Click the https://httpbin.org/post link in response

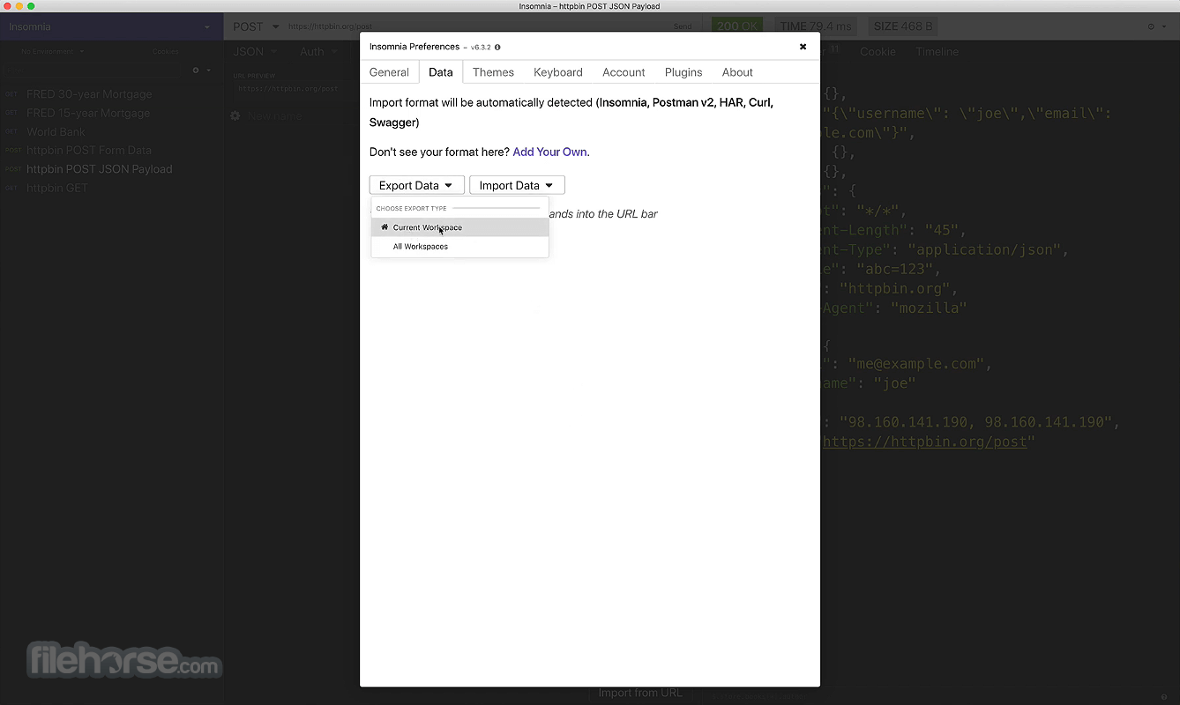[925, 442]
